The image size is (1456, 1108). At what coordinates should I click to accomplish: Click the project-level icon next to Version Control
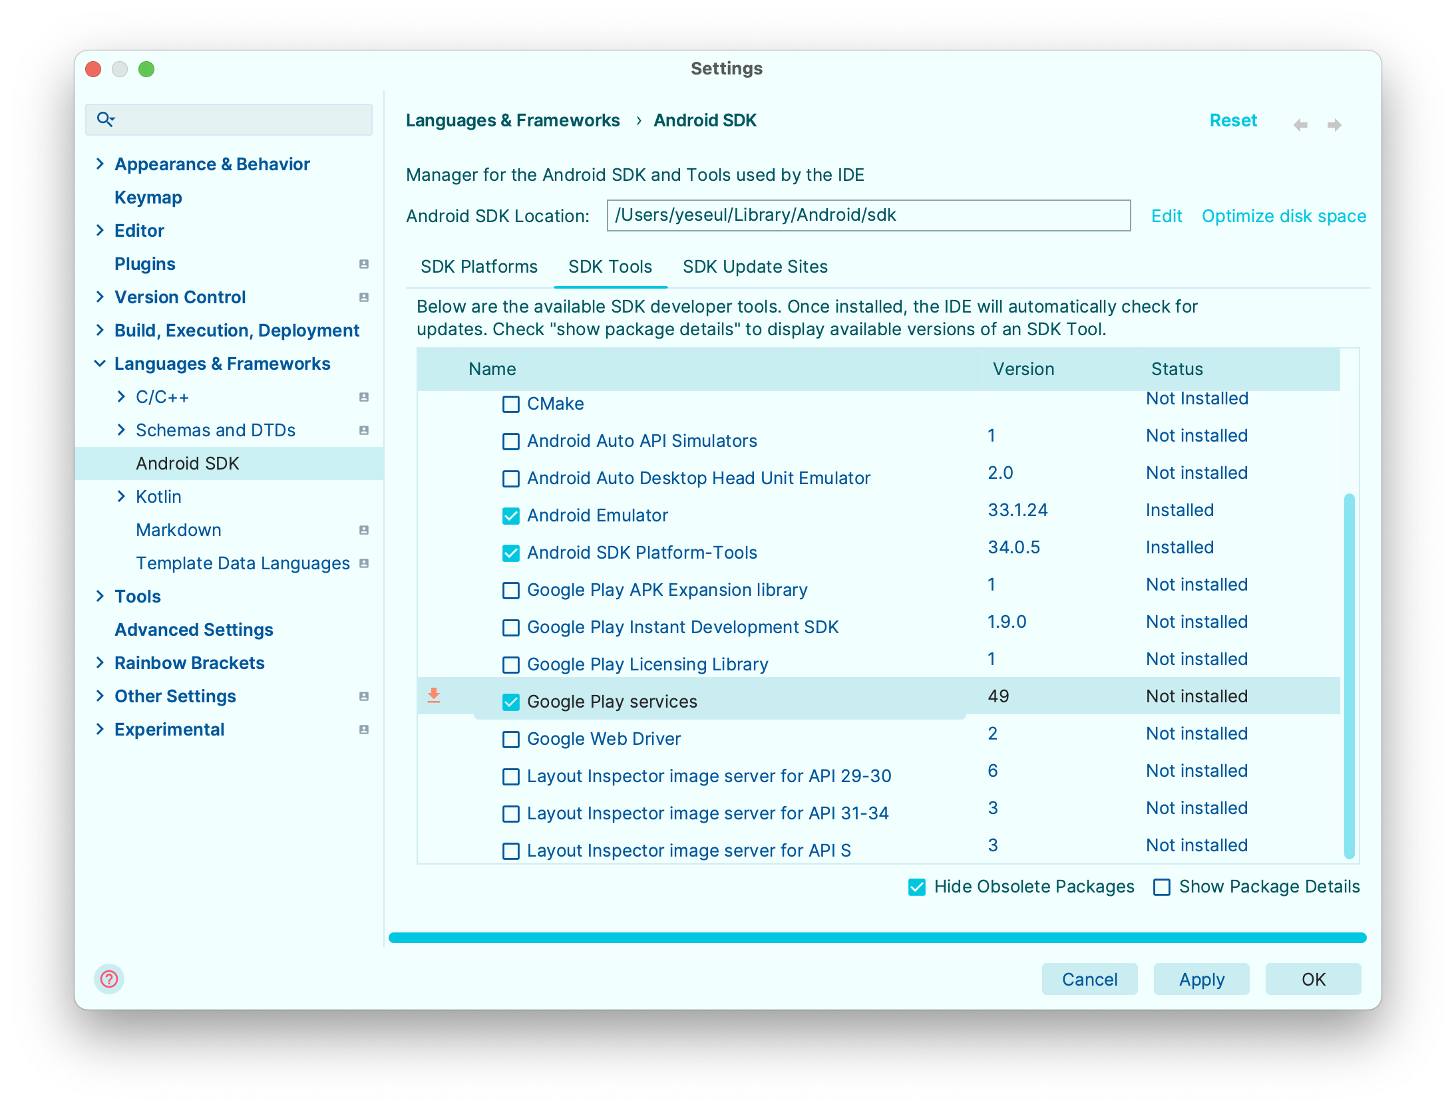pyautogui.click(x=364, y=297)
